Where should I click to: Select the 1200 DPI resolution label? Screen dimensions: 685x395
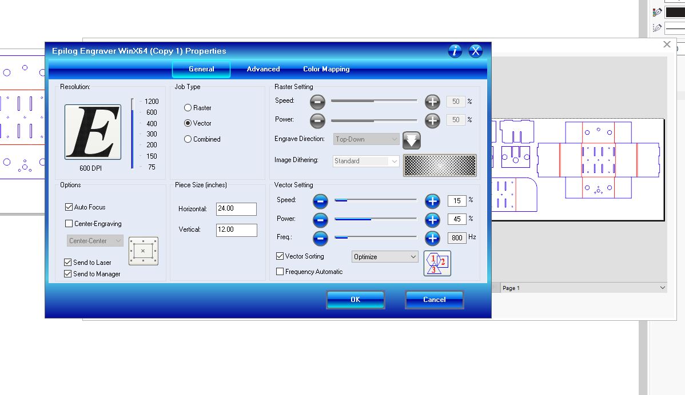(x=152, y=101)
